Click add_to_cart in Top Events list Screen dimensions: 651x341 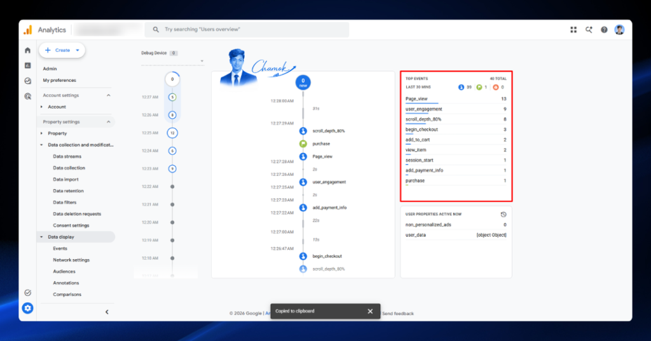click(456, 140)
